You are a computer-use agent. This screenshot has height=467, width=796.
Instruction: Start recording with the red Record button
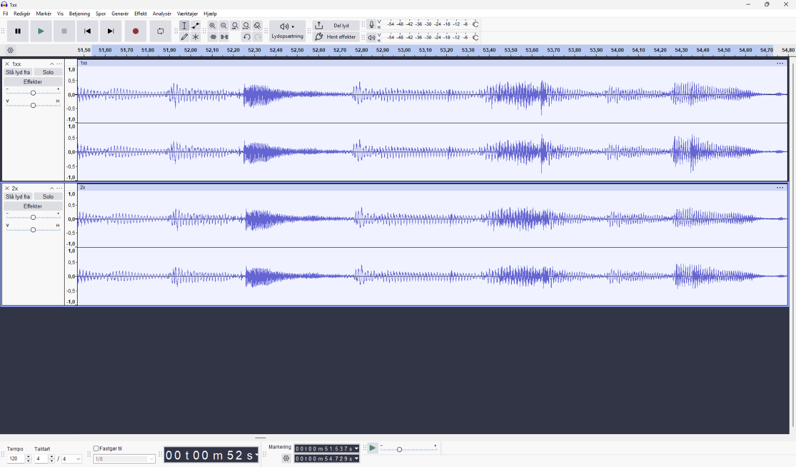tap(135, 31)
